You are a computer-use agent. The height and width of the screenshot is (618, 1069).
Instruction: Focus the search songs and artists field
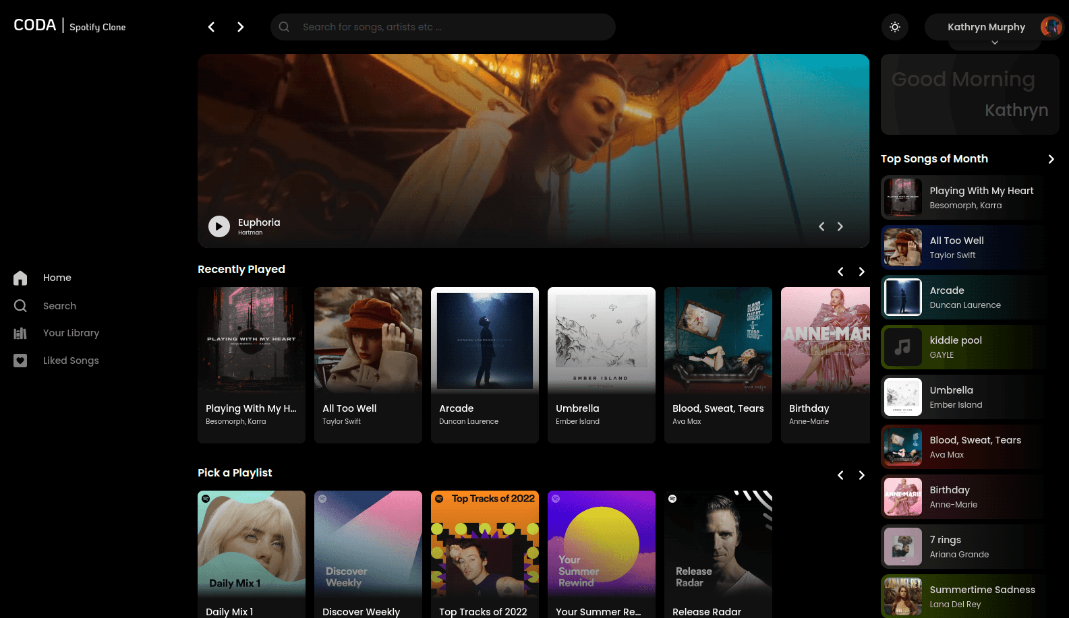tap(443, 27)
